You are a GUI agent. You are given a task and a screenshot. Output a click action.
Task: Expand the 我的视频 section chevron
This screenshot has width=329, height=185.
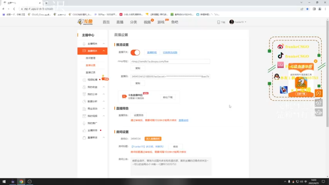tap(104, 116)
